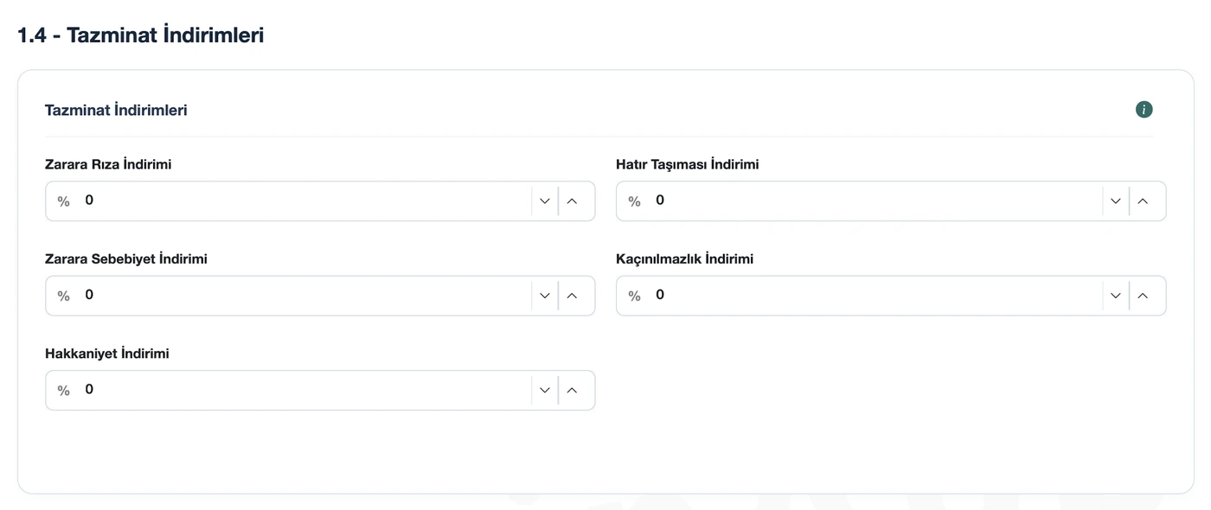Image resolution: width=1211 pixels, height=510 pixels.
Task: Decrease Kaçınılmazlık İndirimi value
Action: (1116, 296)
